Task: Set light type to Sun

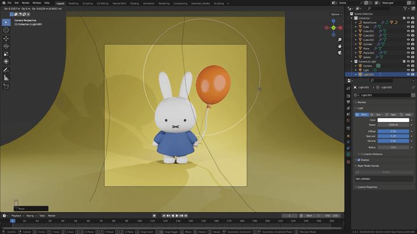Action: (376, 115)
